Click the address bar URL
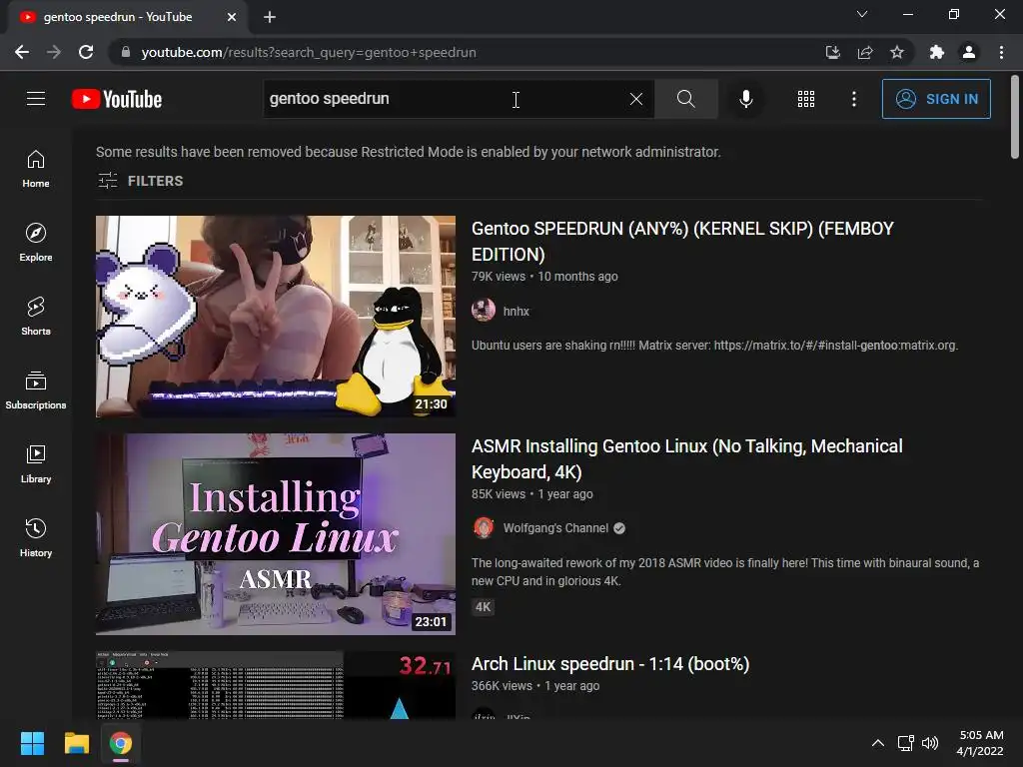The image size is (1023, 767). point(309,52)
